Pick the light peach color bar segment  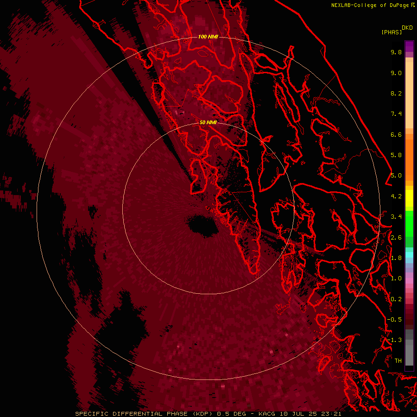(409, 95)
